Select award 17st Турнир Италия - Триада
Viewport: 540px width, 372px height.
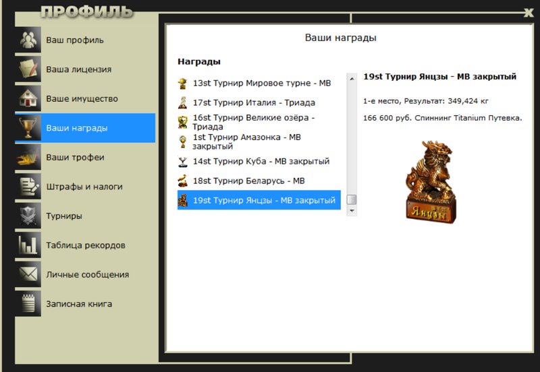coord(259,103)
